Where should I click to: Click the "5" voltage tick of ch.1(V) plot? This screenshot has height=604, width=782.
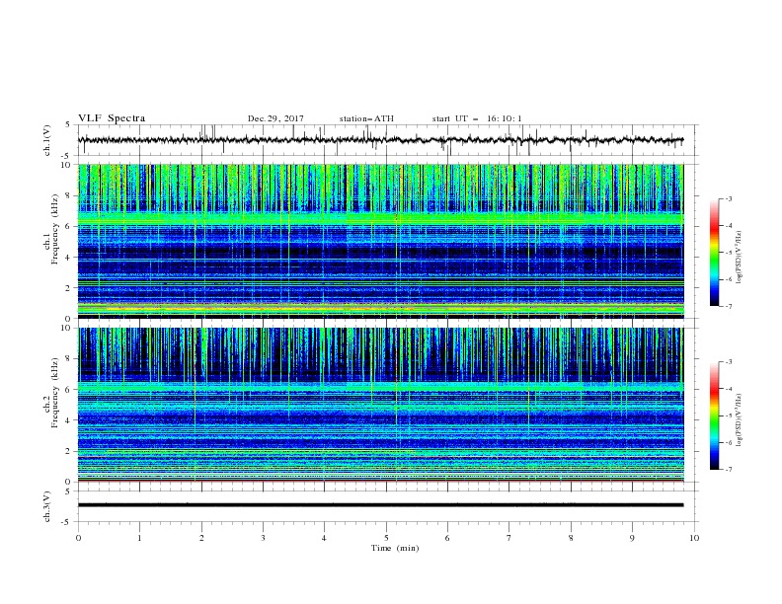tap(68, 125)
